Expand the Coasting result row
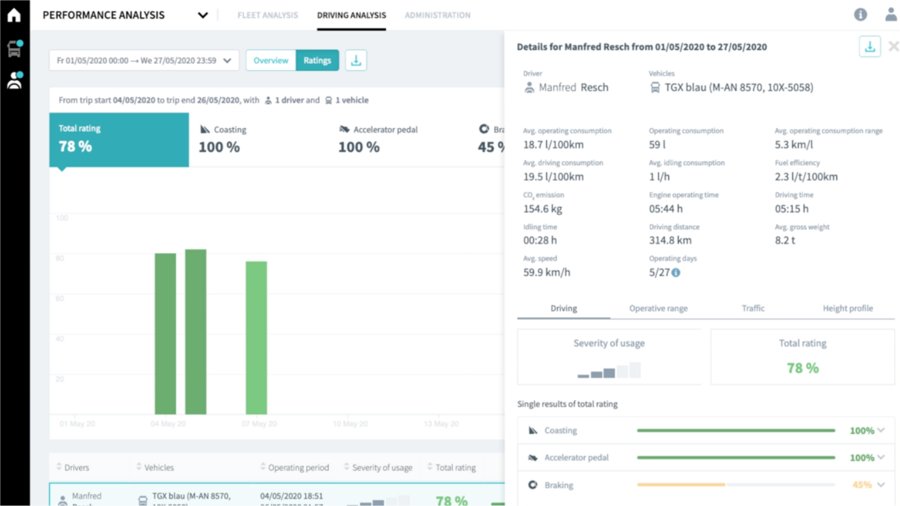The height and width of the screenshot is (506, 900). coord(881,431)
